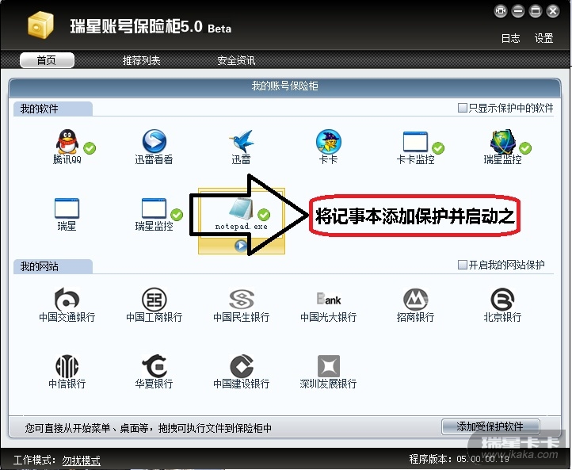The height and width of the screenshot is (470, 572).
Task: Open the 腾讯QQ penguin icon
Action: pos(67,141)
